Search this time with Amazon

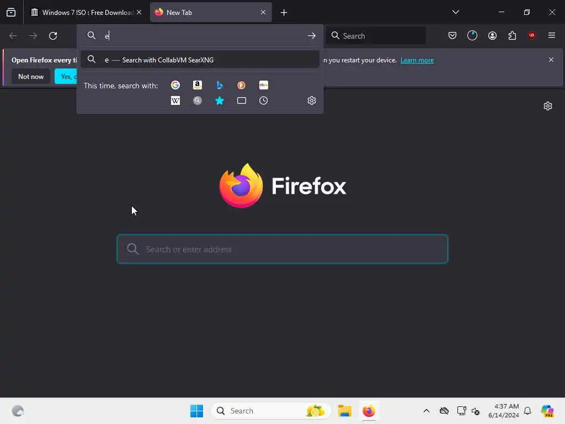(198, 85)
